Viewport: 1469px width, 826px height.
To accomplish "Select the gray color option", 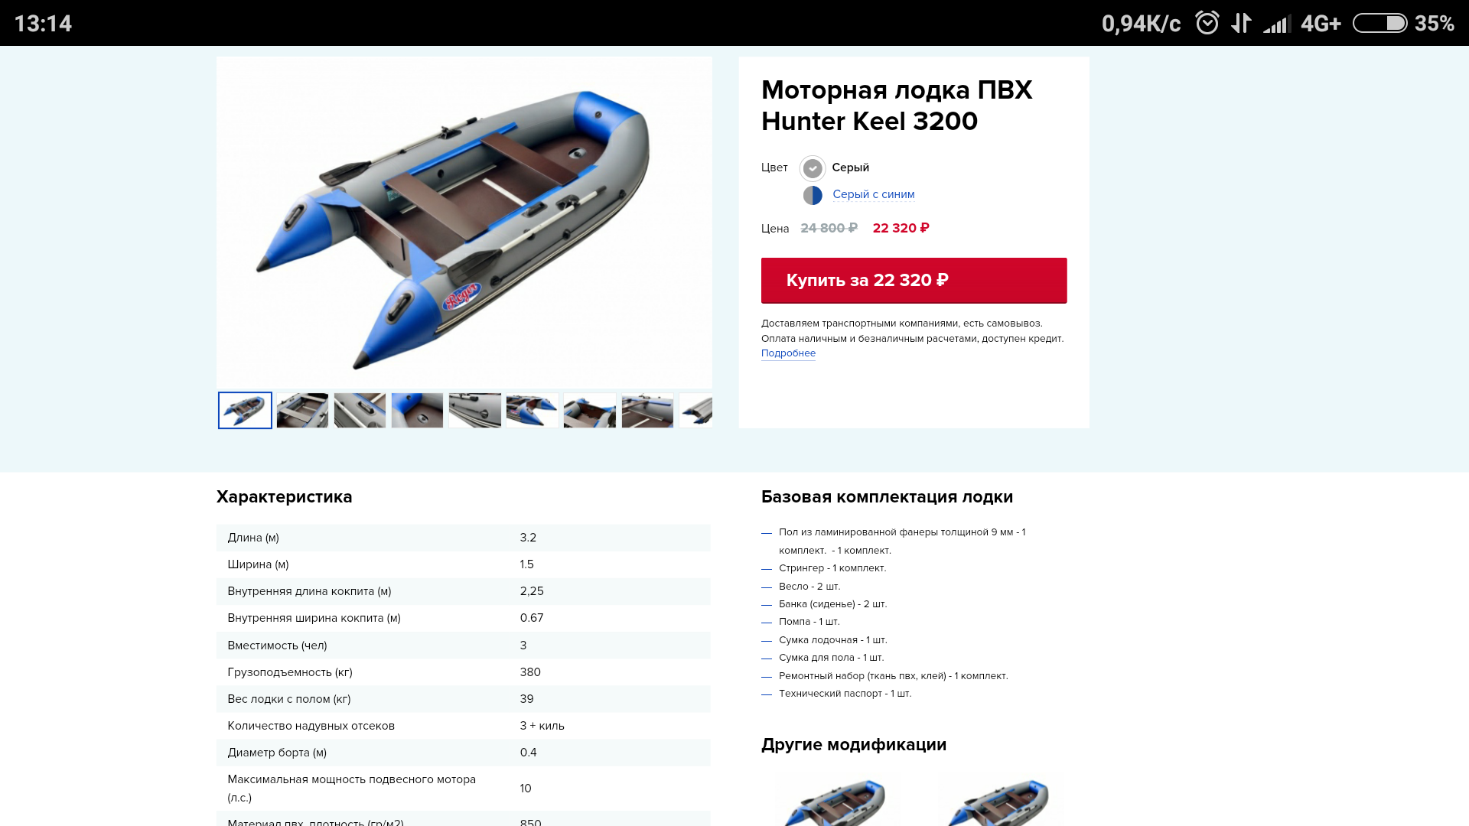I will pyautogui.click(x=813, y=167).
